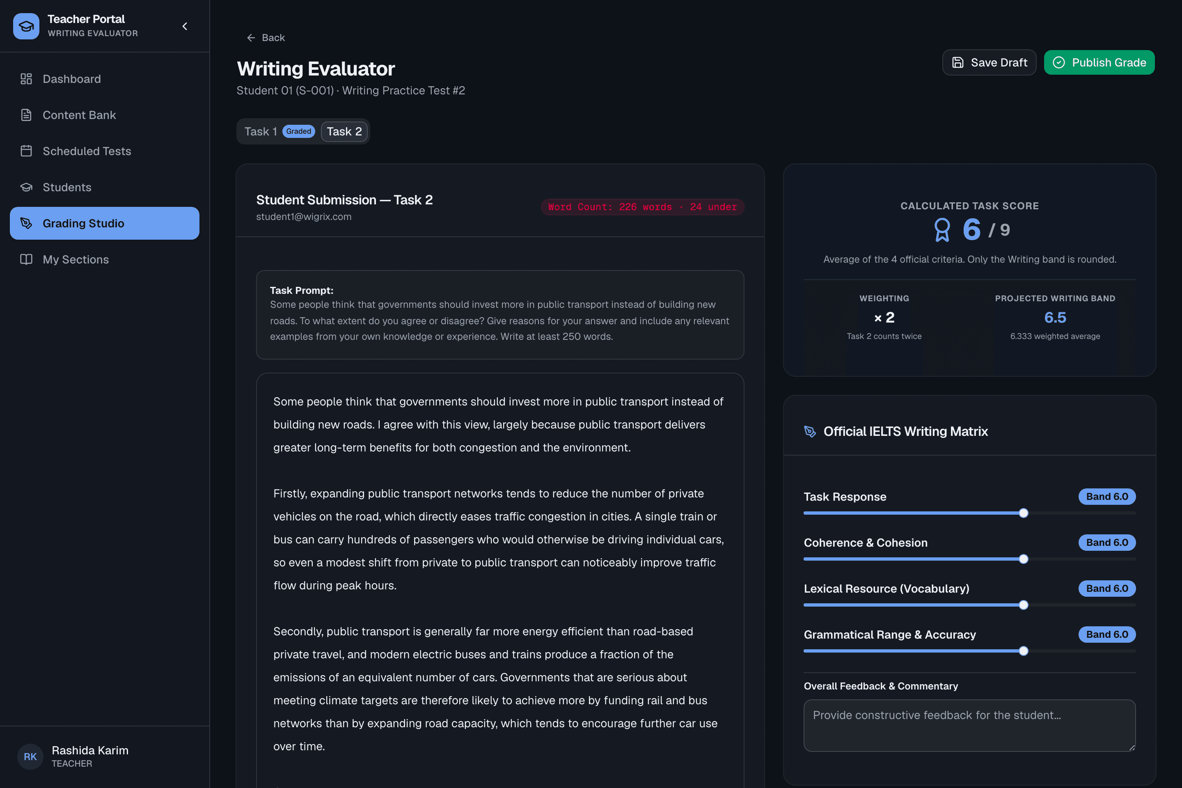Viewport: 1182px width, 788px height.
Task: Click the My Sections book icon
Action: [26, 259]
